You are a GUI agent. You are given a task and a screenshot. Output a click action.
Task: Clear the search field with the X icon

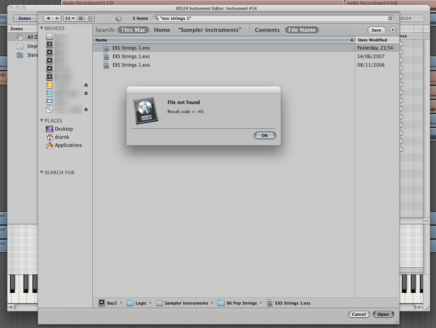click(391, 18)
